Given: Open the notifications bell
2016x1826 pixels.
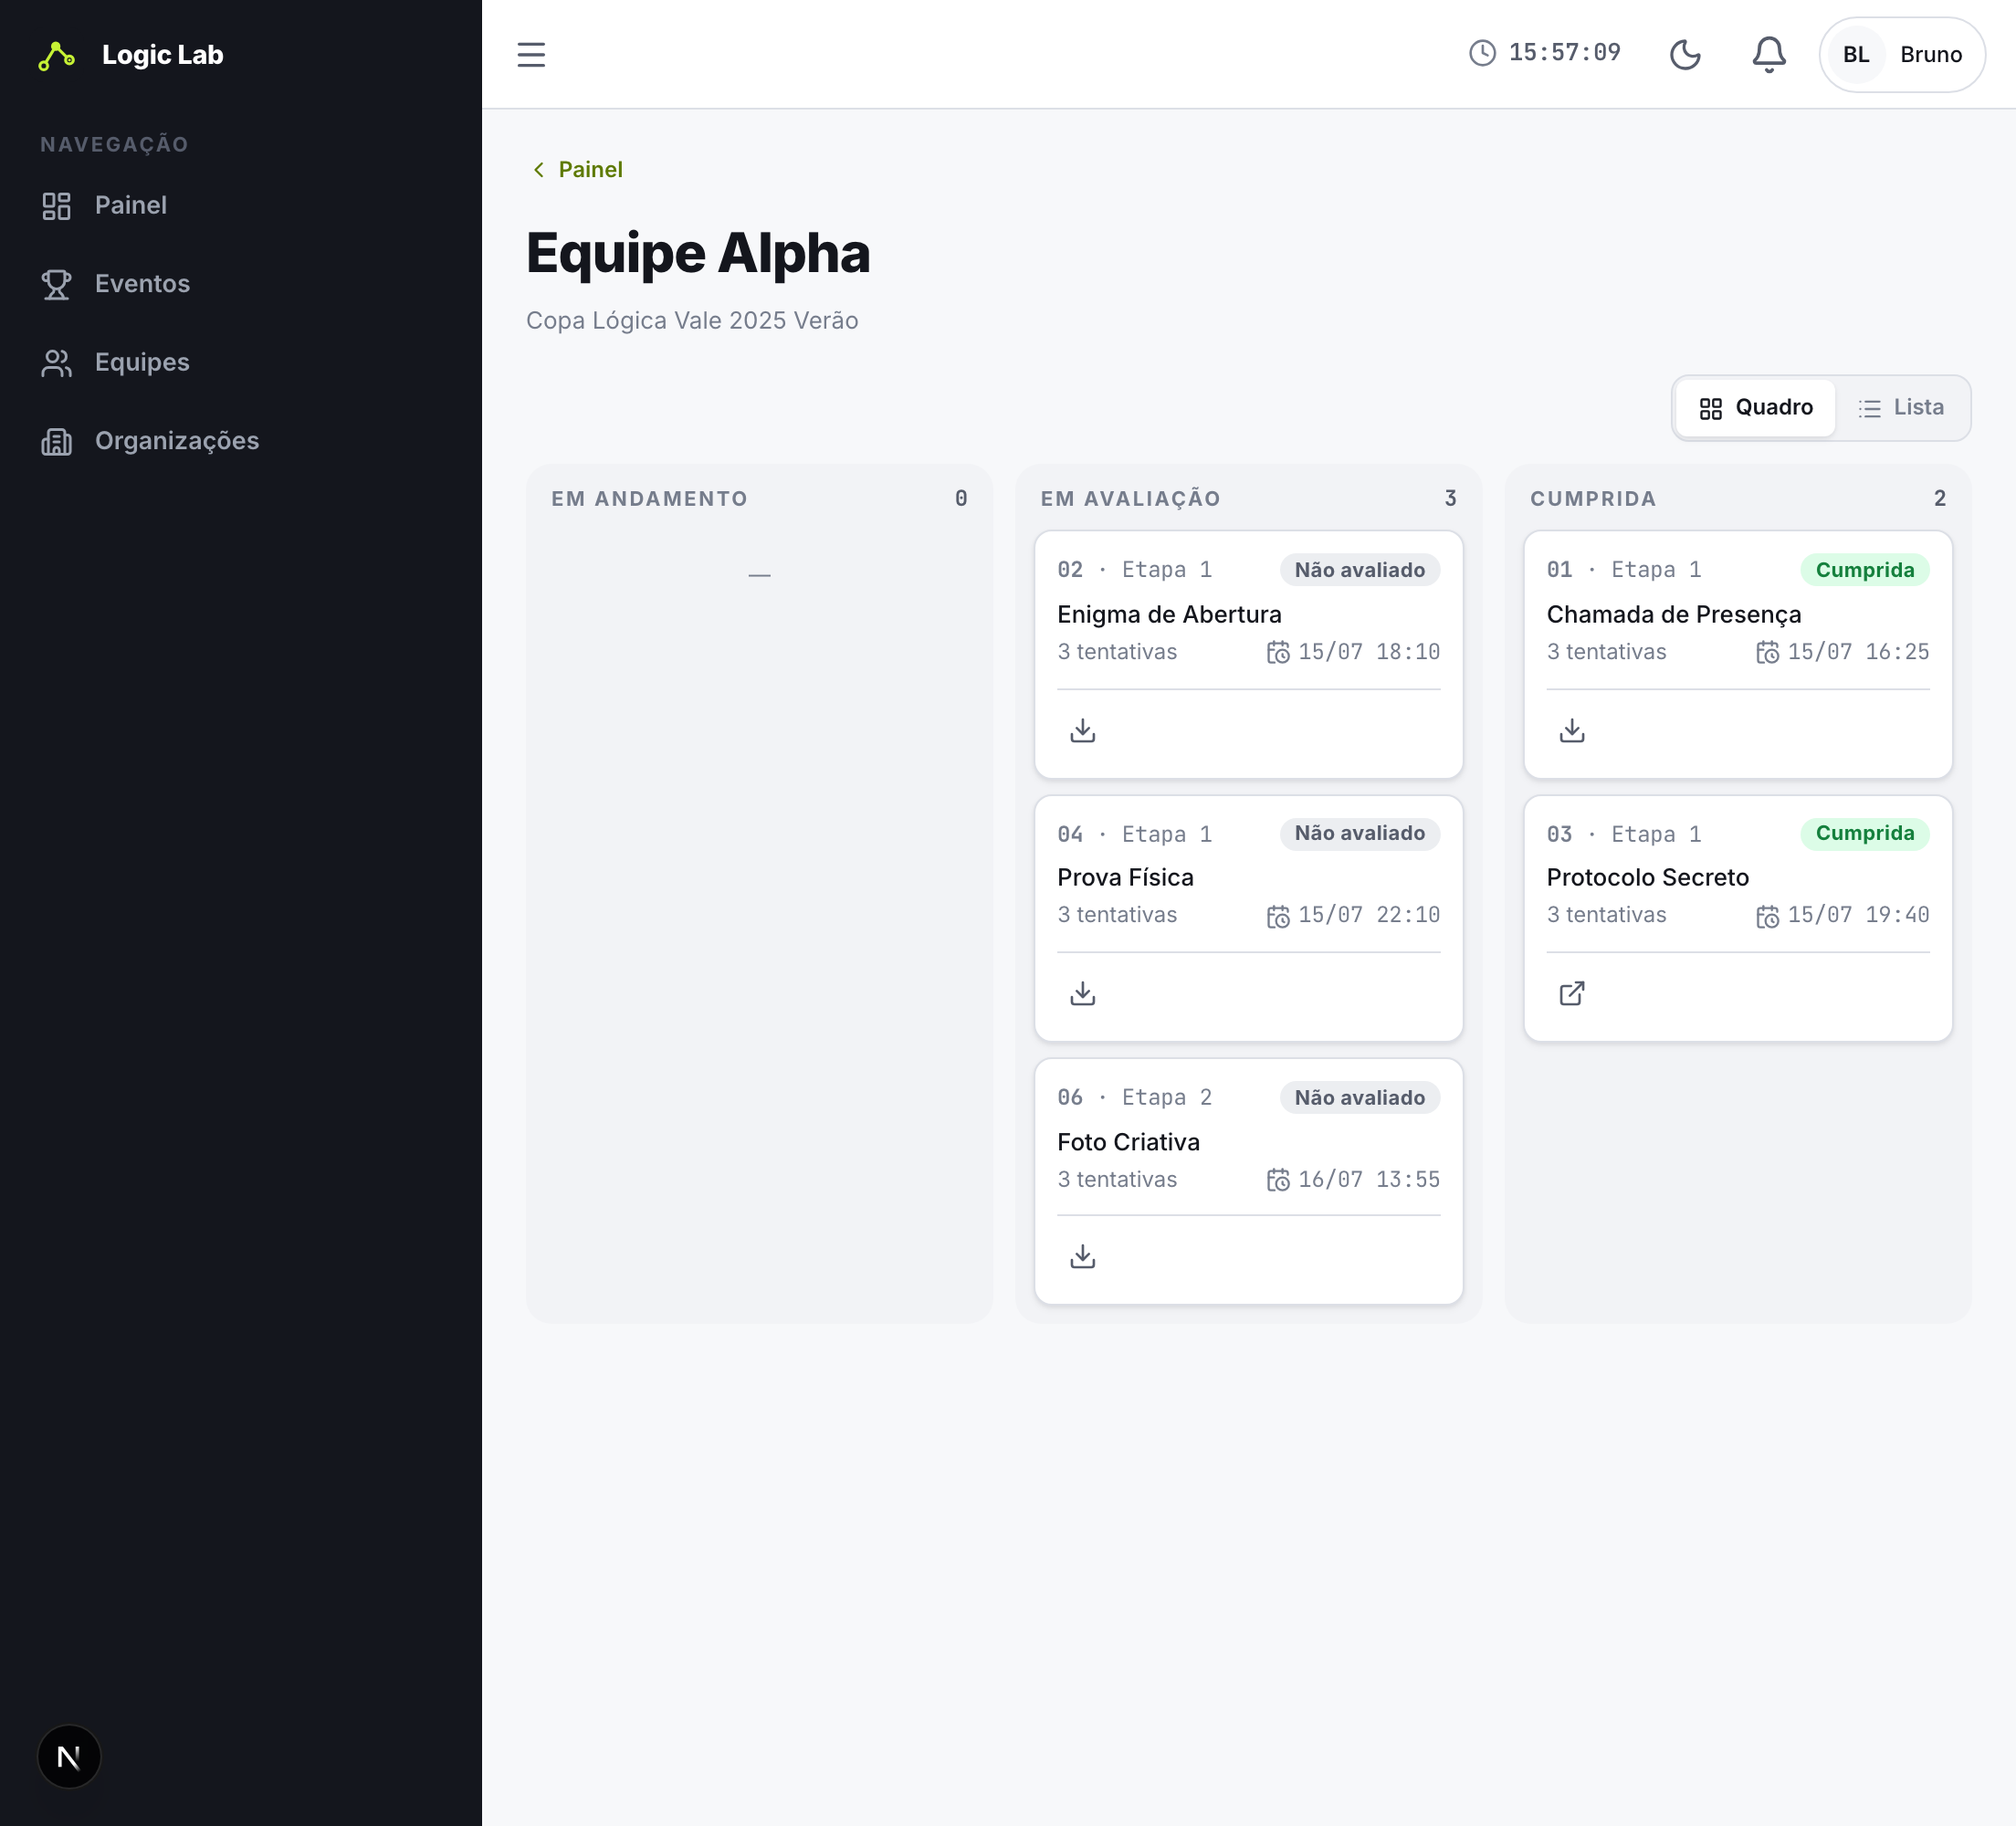Looking at the screenshot, I should pyautogui.click(x=1768, y=54).
